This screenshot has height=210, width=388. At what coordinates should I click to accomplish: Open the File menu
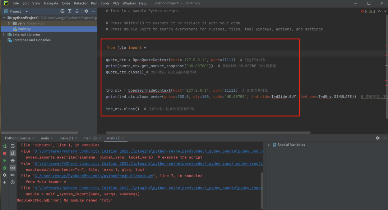tap(16, 3)
